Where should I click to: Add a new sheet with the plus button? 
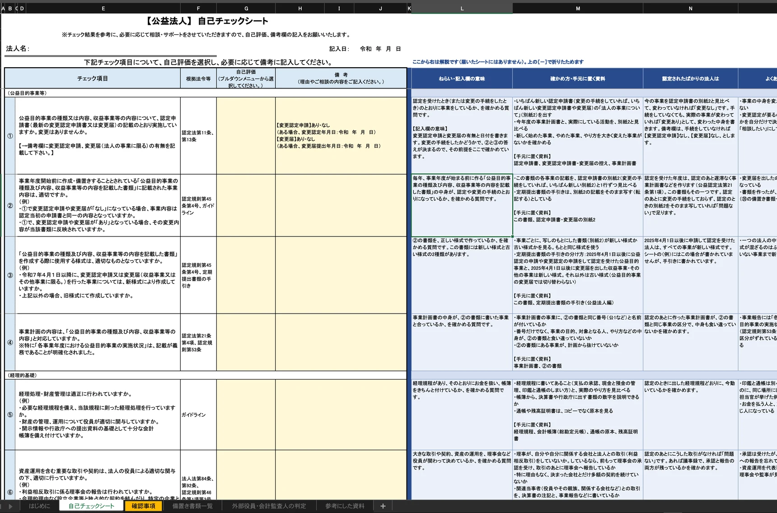[x=383, y=506]
